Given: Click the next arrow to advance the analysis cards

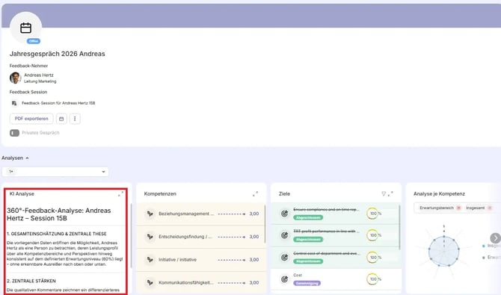Looking at the screenshot, I should pyautogui.click(x=495, y=238).
